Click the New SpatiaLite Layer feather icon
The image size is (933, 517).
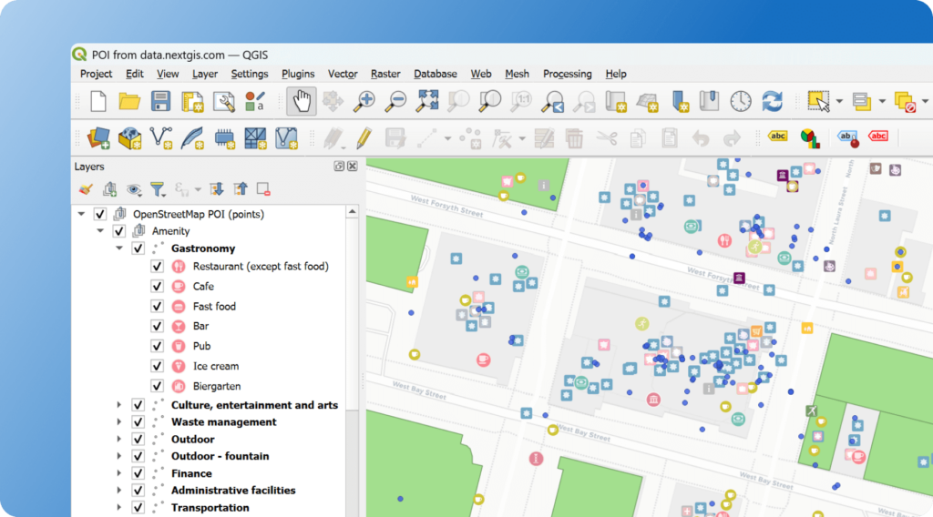[x=193, y=137]
